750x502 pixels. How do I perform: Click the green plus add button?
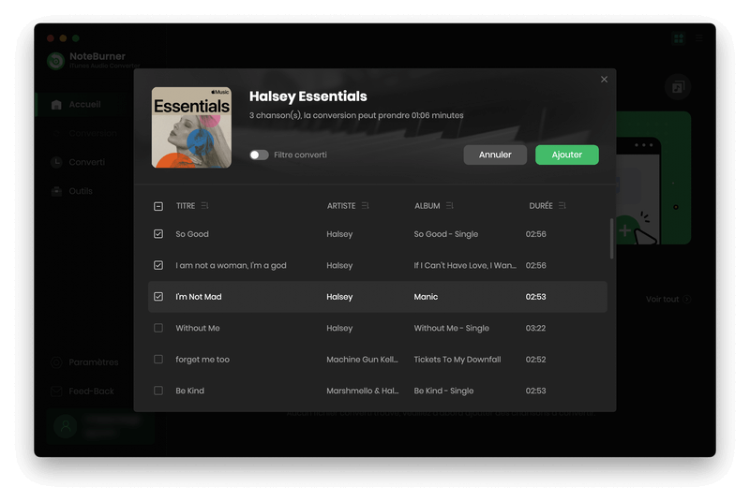pos(624,230)
